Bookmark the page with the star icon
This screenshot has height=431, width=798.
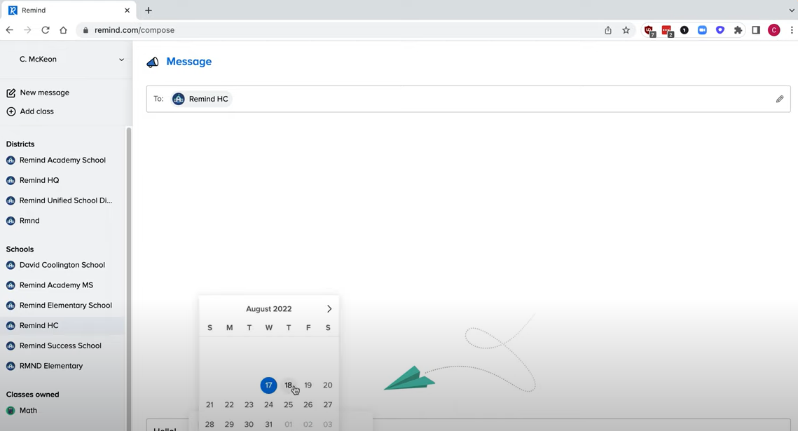click(x=626, y=30)
